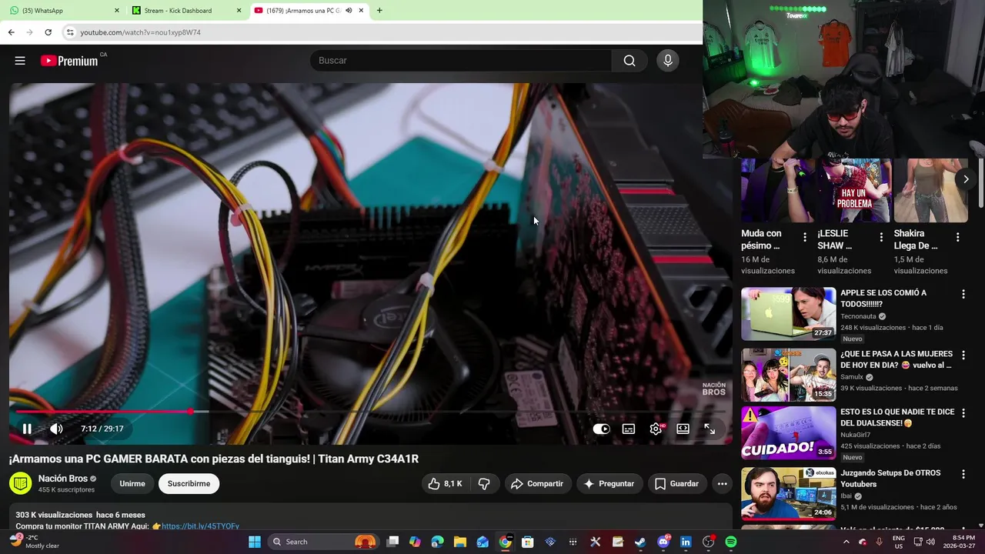
Task: Mute the tab using speaker icon
Action: click(x=349, y=11)
